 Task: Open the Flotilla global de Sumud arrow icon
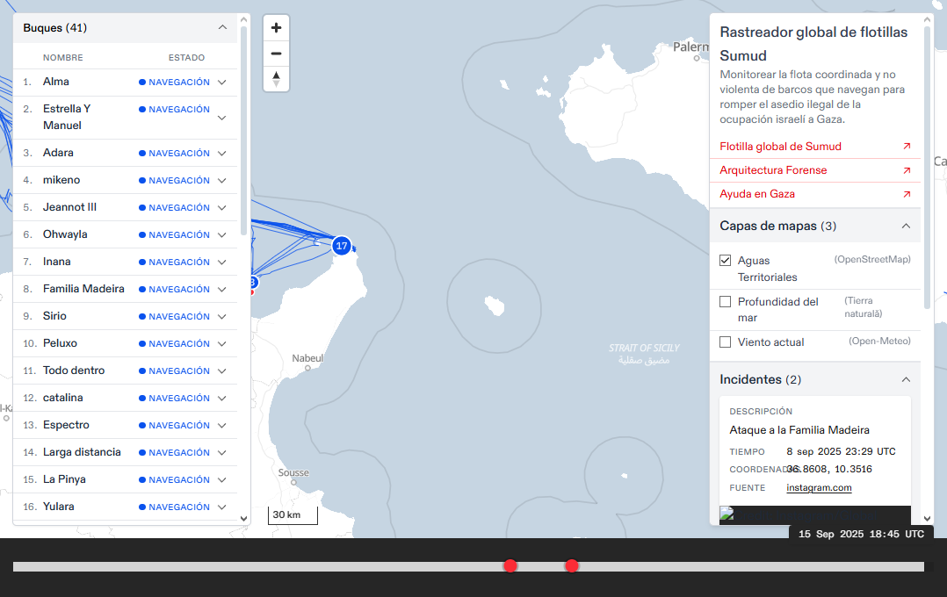tap(907, 147)
